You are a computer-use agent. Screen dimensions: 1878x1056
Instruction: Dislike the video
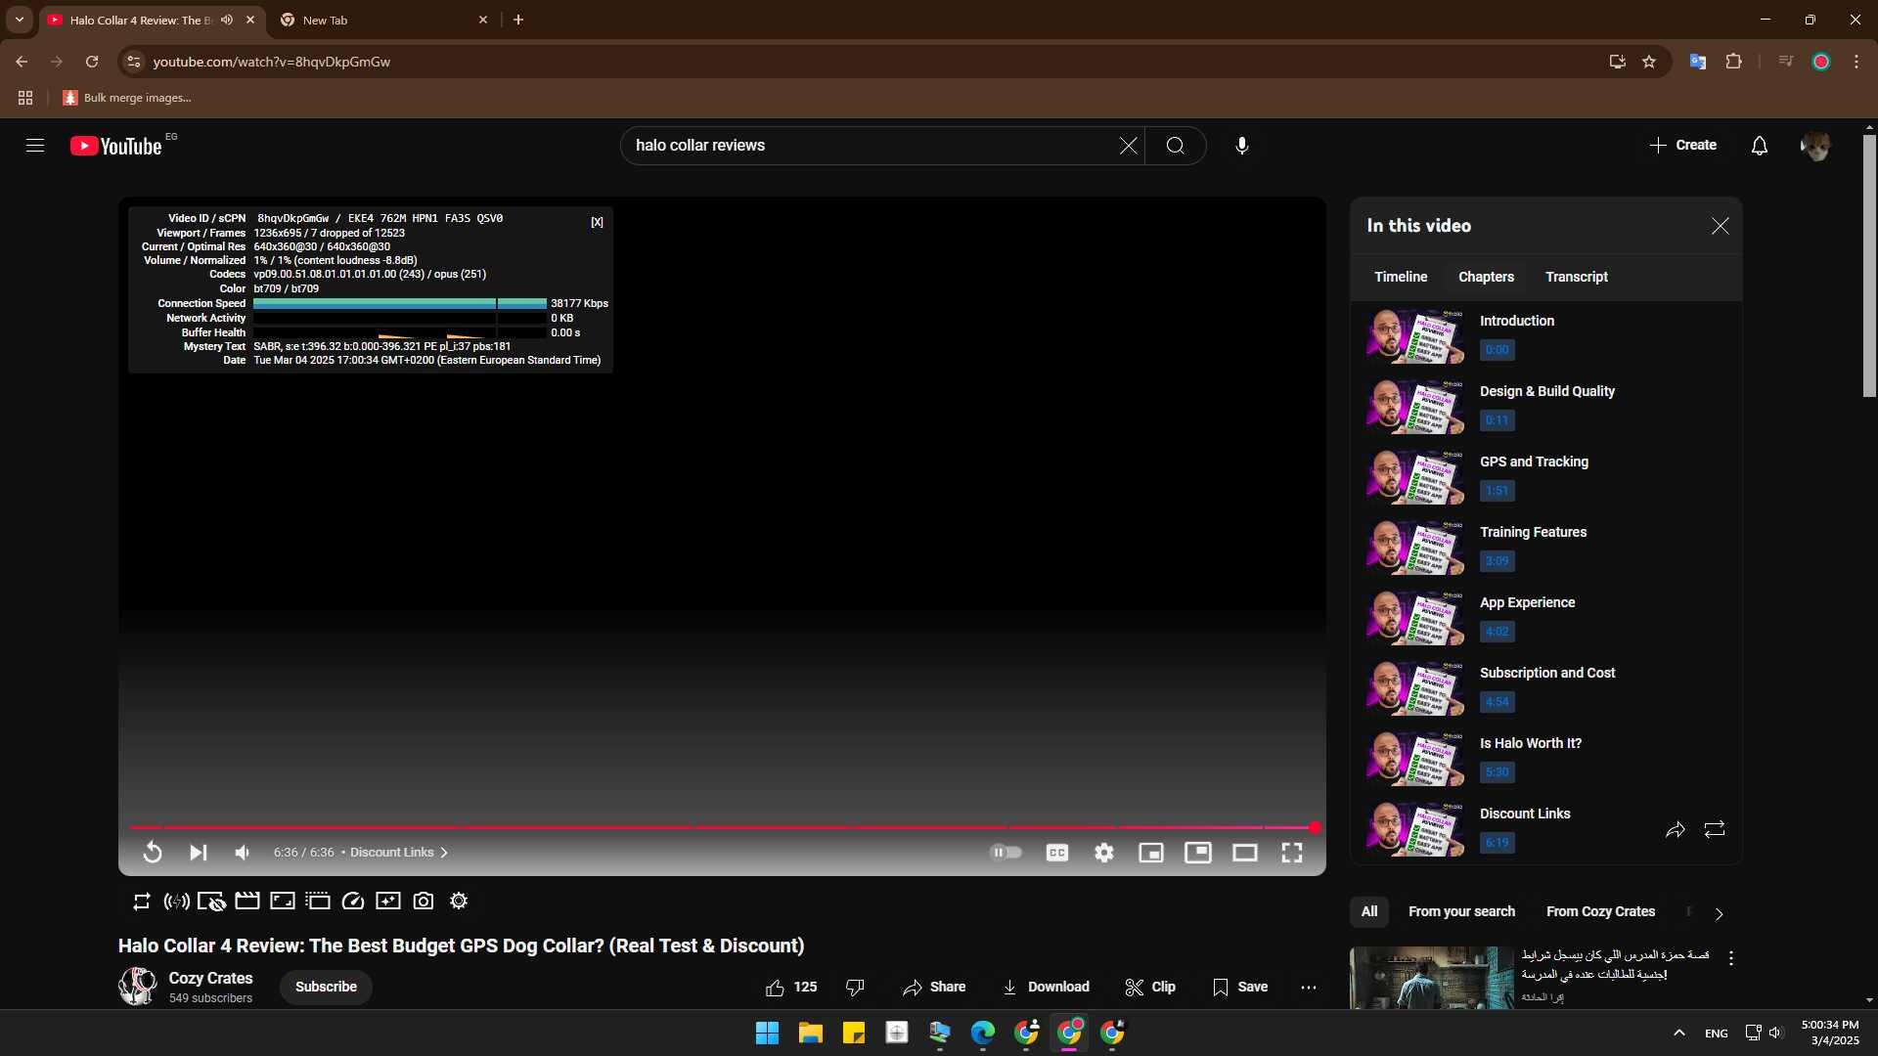coord(855,988)
